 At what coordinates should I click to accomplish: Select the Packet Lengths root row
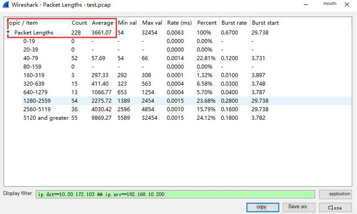point(179,33)
